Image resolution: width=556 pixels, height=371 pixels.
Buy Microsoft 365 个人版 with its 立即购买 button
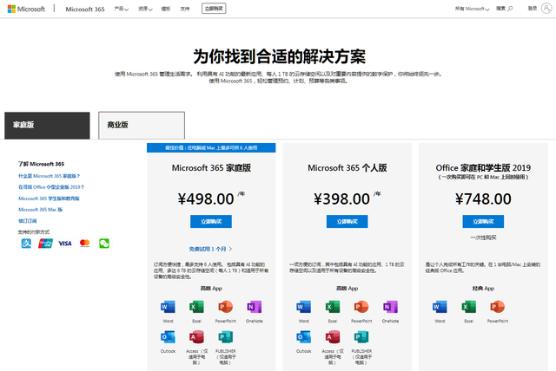click(347, 221)
